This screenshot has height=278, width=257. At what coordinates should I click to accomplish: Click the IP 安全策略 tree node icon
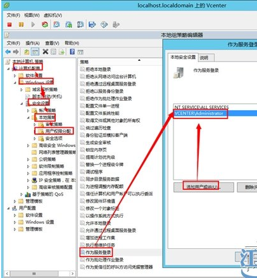(x=34, y=180)
